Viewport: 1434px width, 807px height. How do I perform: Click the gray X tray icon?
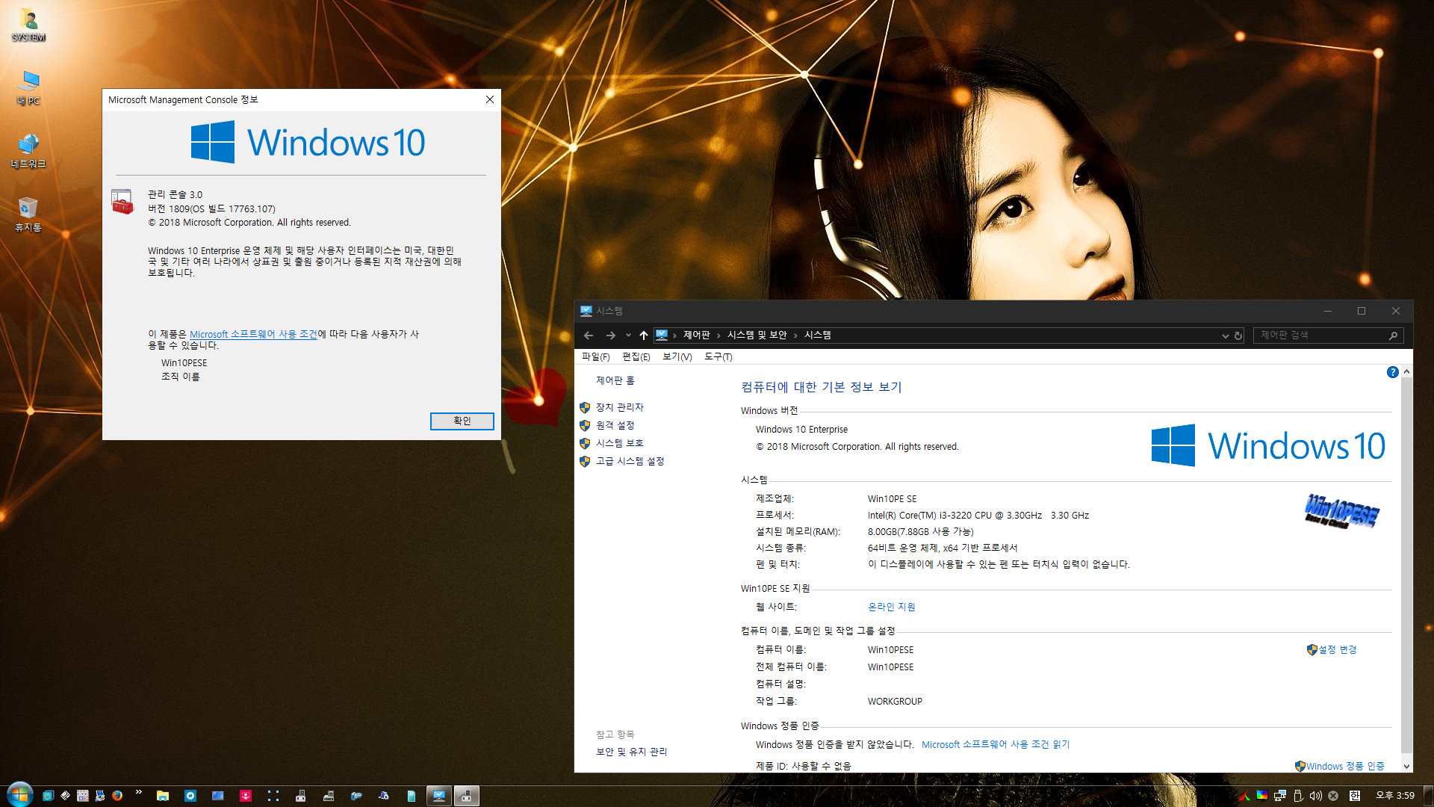click(x=1333, y=796)
